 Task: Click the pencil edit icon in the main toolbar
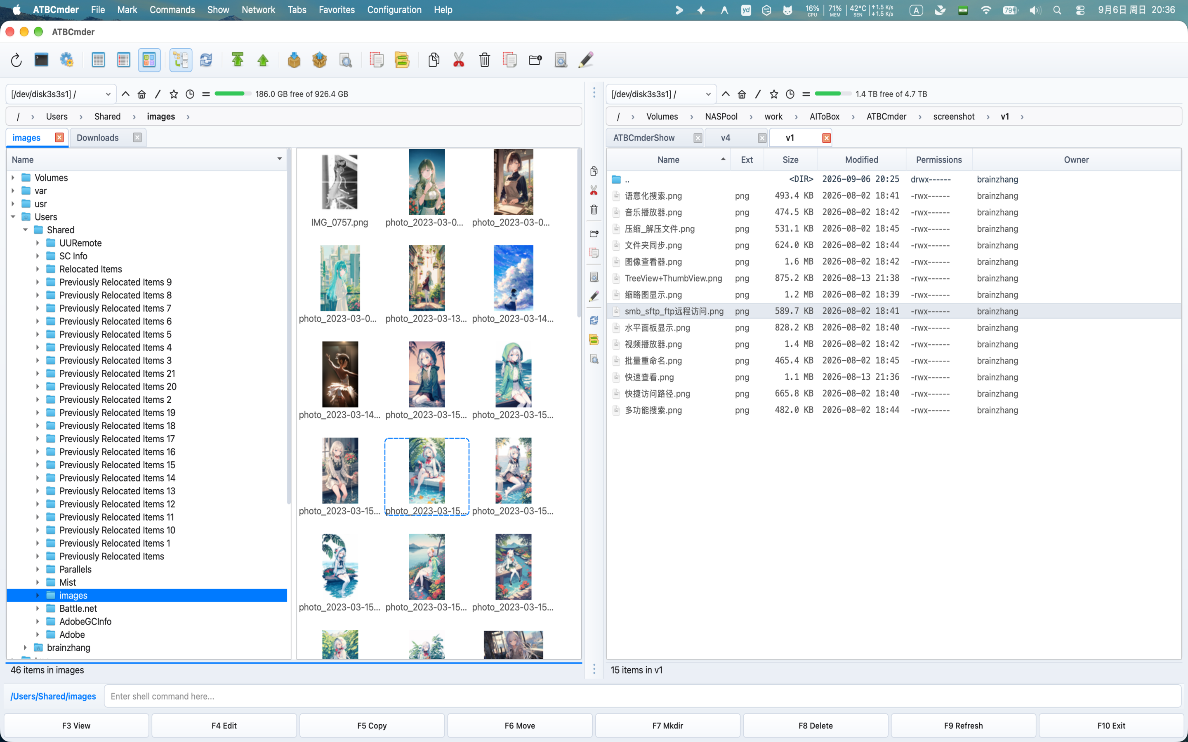[x=586, y=60]
